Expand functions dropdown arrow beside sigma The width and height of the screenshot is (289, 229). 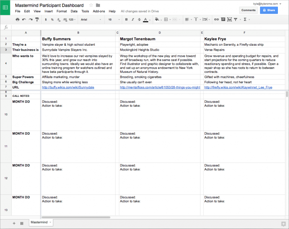coord(249,19)
